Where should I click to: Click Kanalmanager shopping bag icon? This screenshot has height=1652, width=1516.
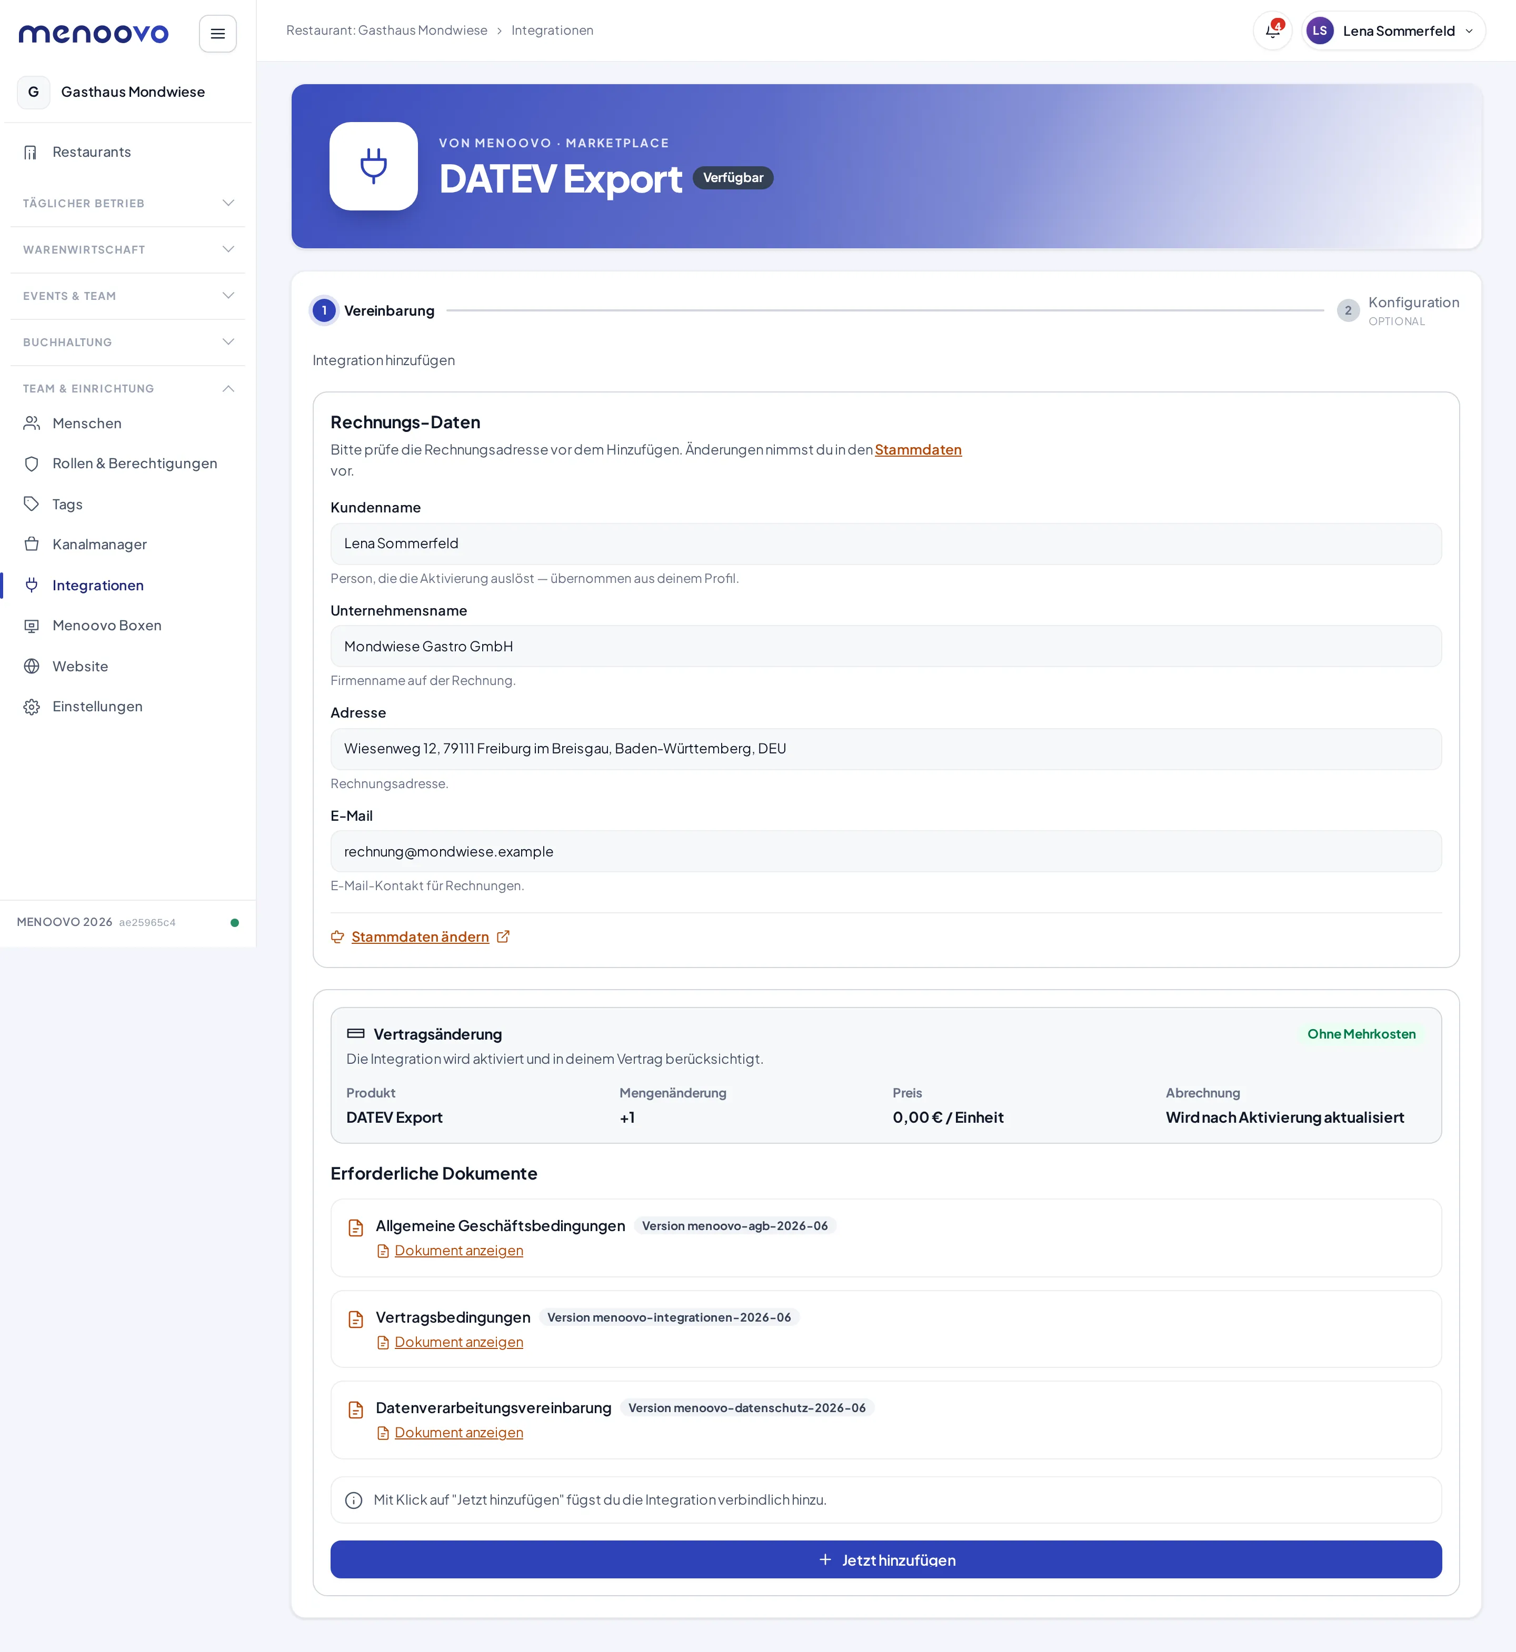pyautogui.click(x=31, y=545)
